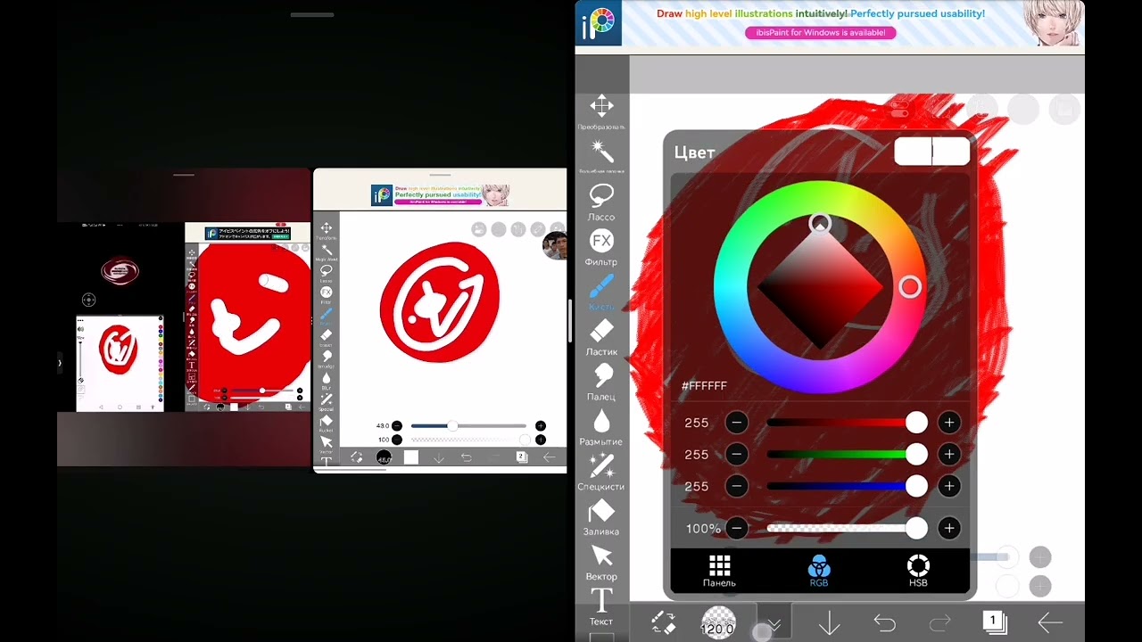This screenshot has height=642, width=1142.
Task: Switch to the Панель palette tab
Action: 719,571
